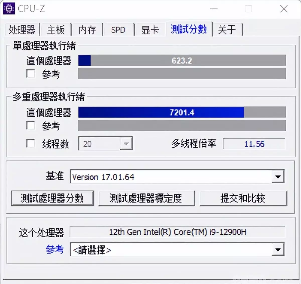Open the 关于 tab
Viewport: 301px width, 284px height.
(227, 30)
